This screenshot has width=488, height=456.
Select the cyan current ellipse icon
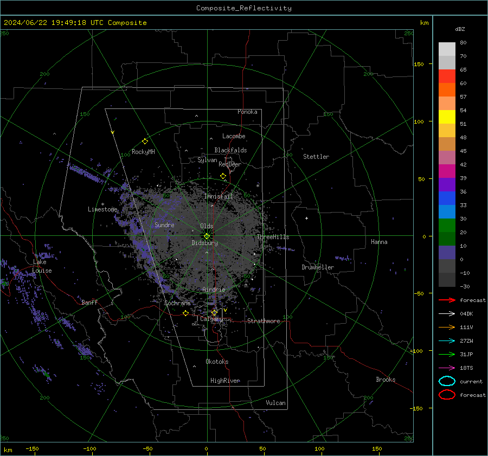point(447,381)
